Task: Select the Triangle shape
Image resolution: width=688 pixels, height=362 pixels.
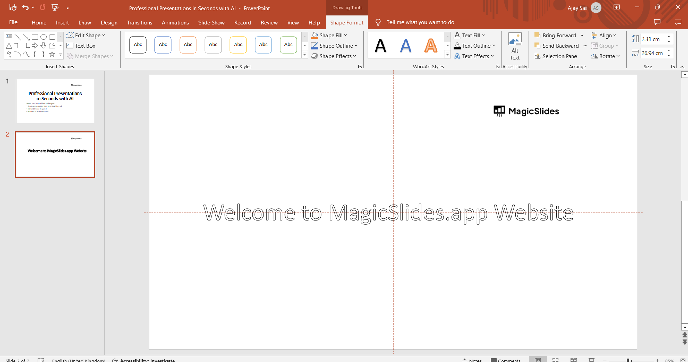Action: [x=9, y=45]
